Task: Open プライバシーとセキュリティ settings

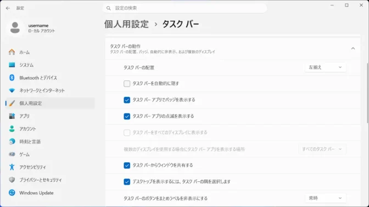Action: pyautogui.click(x=51, y=180)
